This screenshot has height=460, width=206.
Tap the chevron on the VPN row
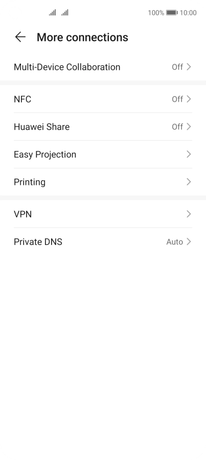coord(189,214)
